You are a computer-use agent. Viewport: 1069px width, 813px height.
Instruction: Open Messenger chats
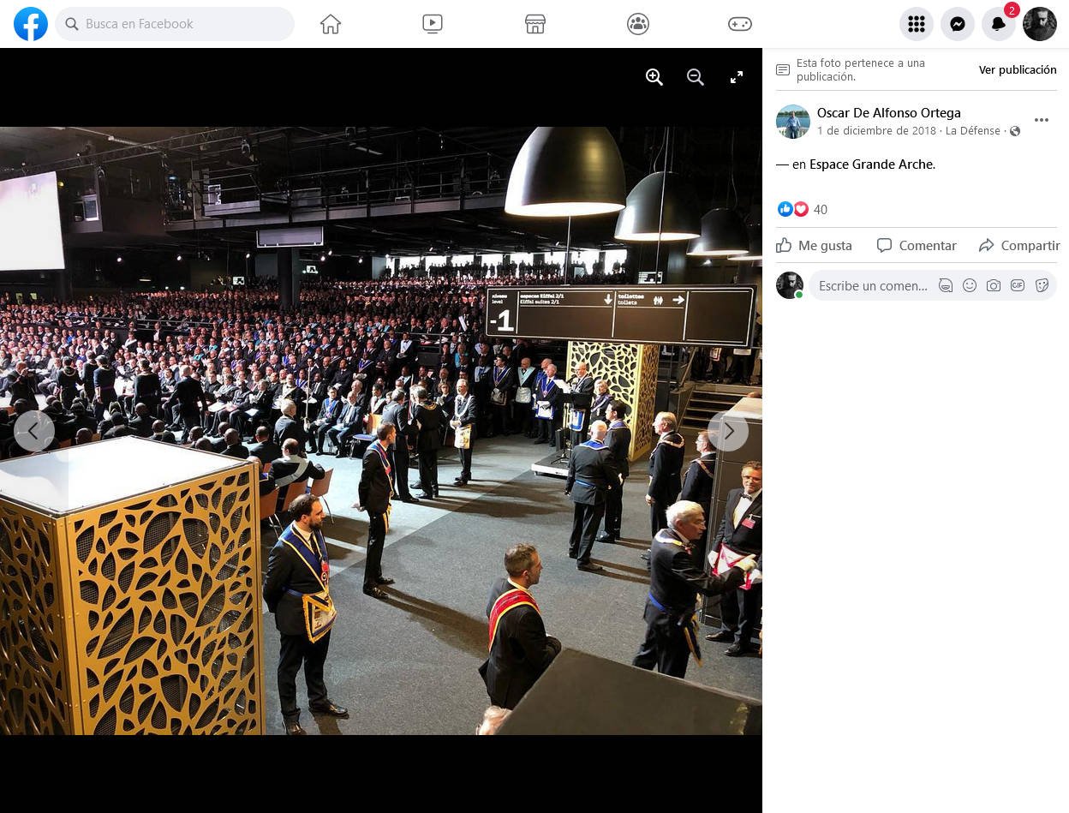pos(958,24)
